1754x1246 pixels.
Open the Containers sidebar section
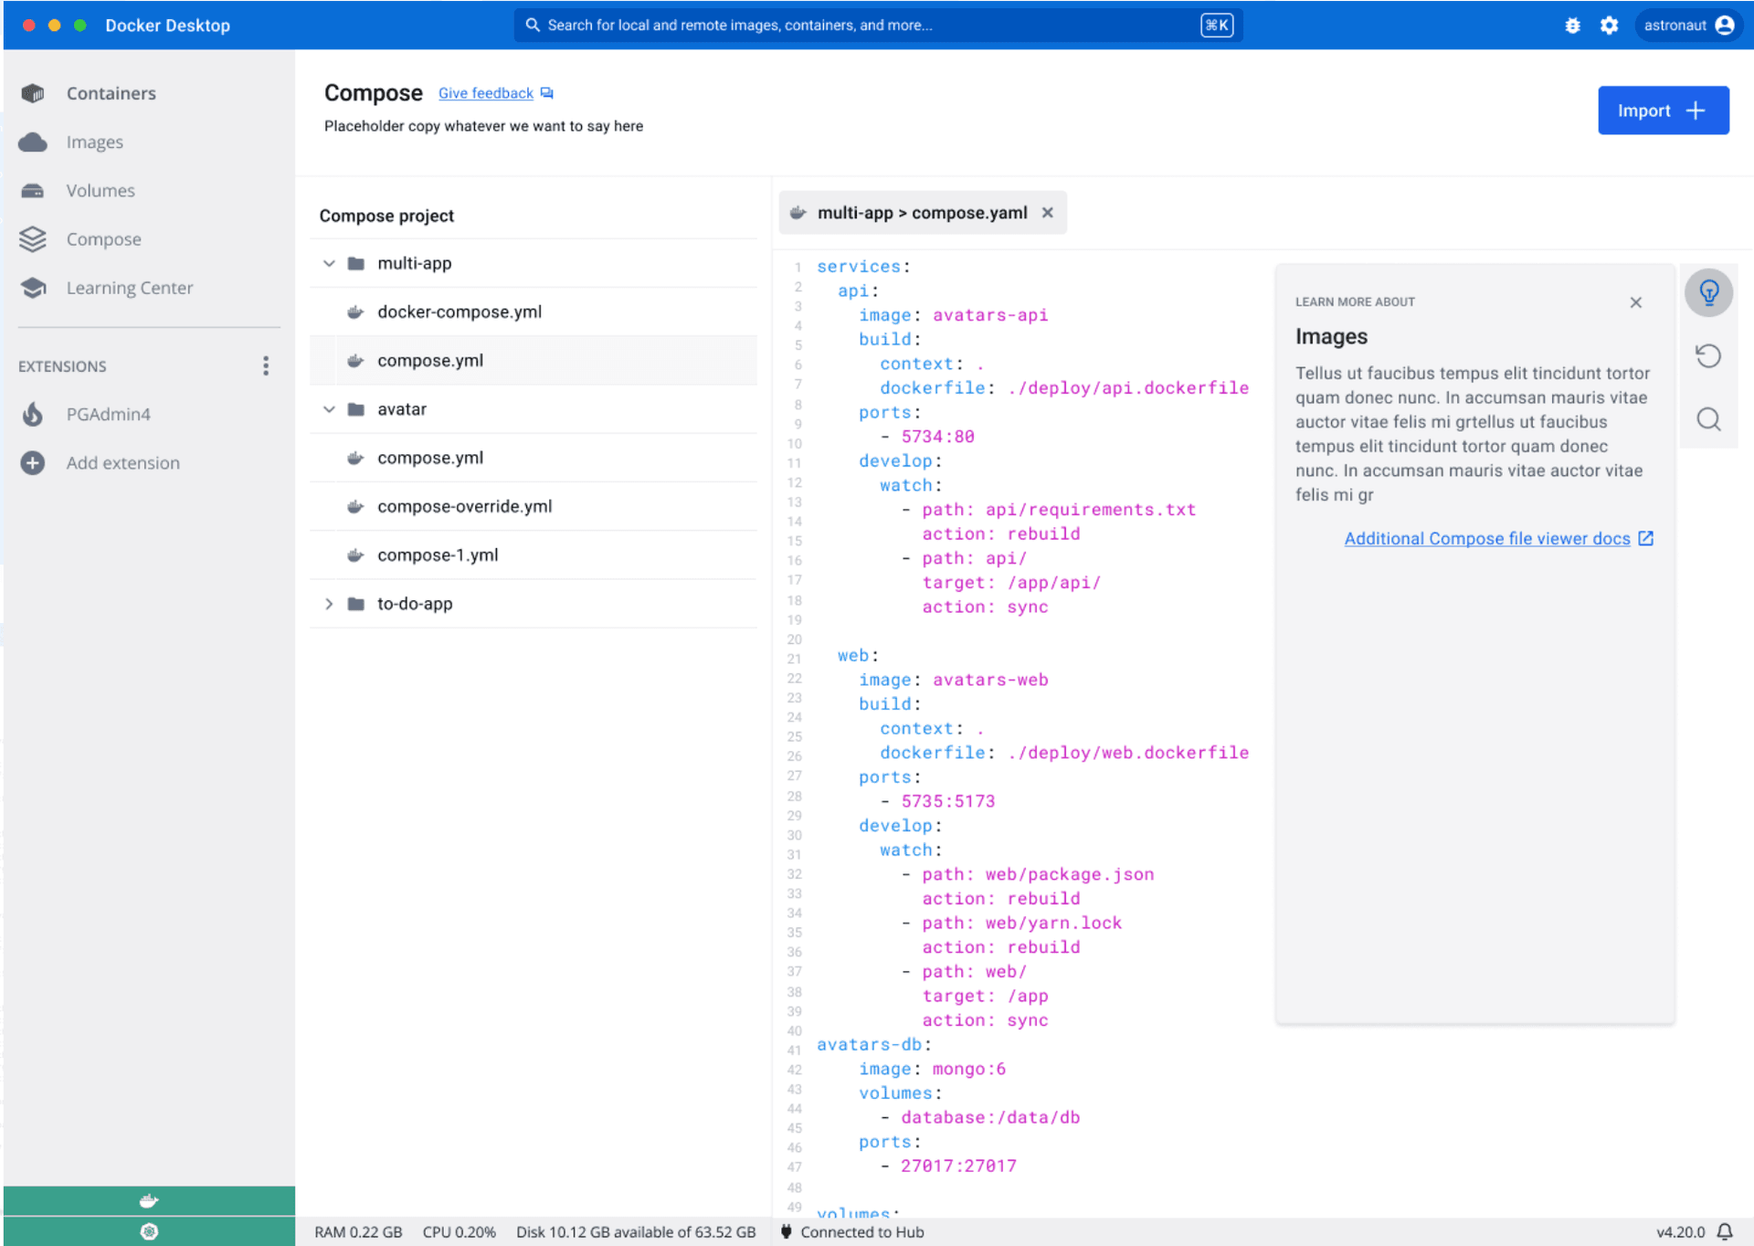click(111, 93)
